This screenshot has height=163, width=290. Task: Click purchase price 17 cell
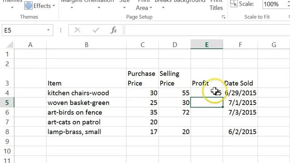(142, 132)
